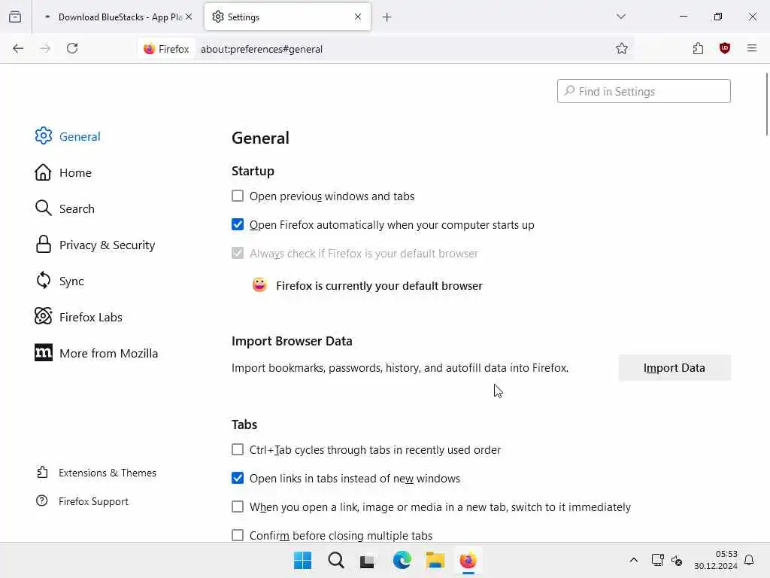Click Firefox icon on the taskbar
This screenshot has width=770, height=578.
[x=468, y=560]
